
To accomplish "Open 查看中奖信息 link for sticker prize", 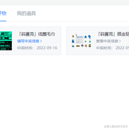I will click(108, 41).
